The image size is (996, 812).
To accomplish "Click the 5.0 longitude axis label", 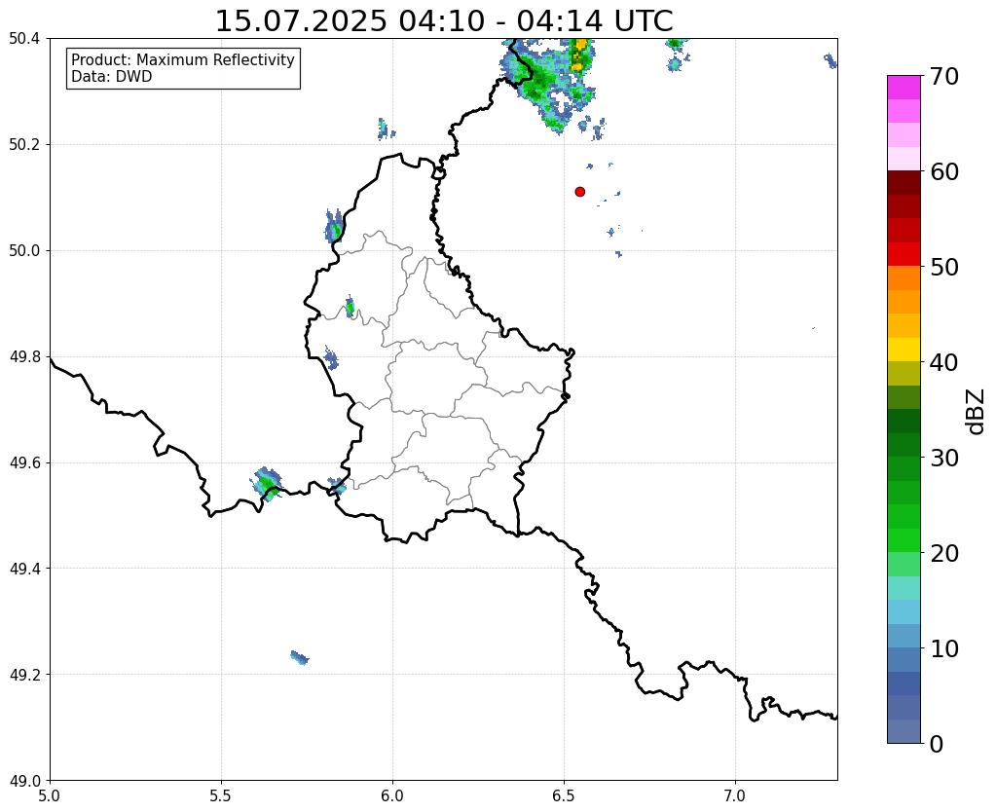I will 50,796.
